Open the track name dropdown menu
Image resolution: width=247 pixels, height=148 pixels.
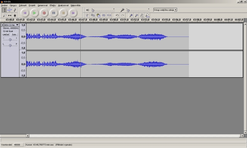17,25
